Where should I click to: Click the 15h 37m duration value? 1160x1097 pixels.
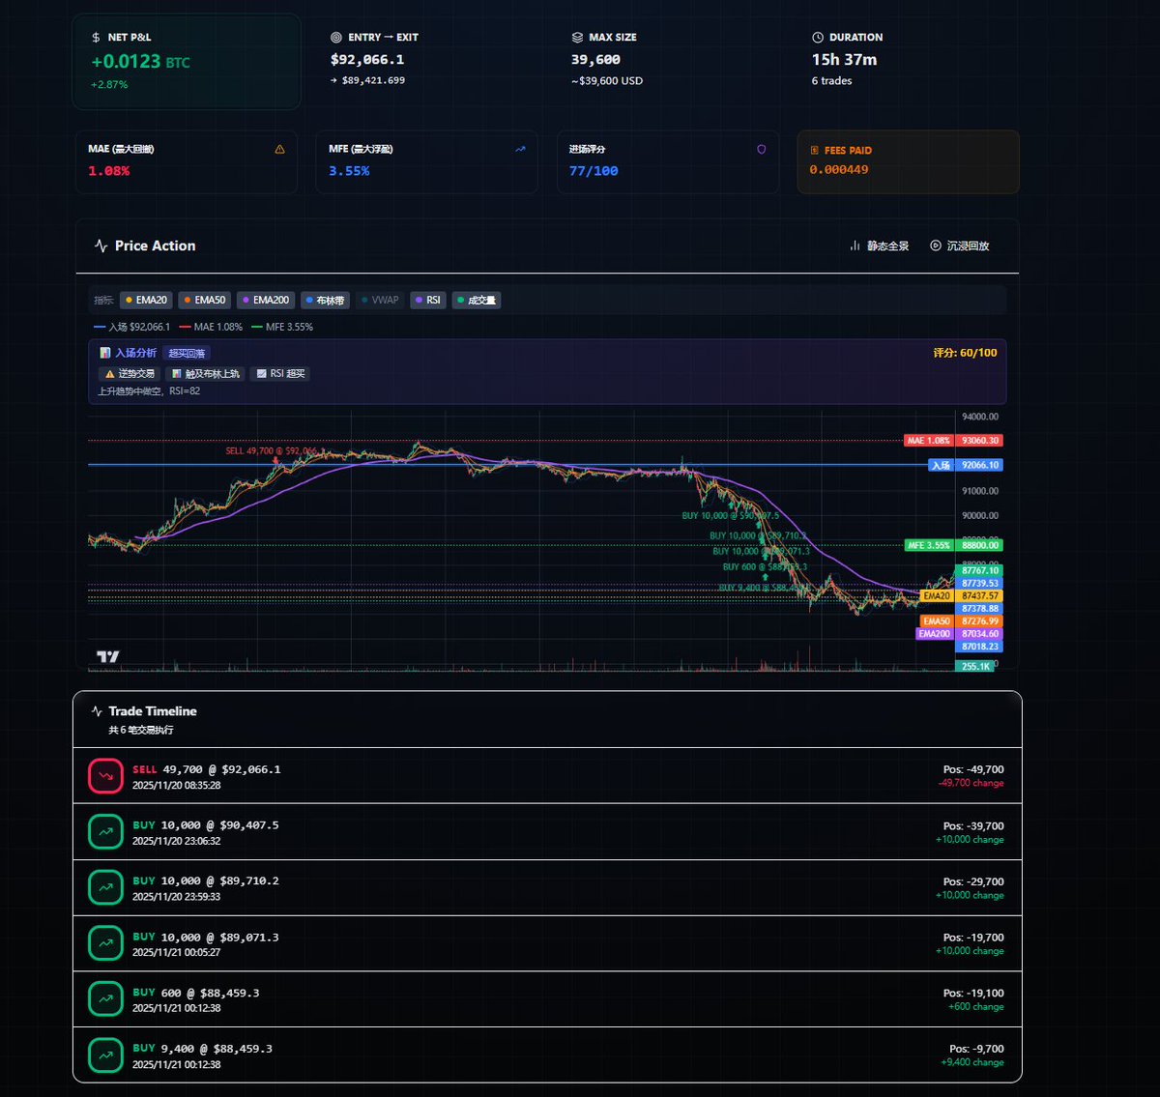pos(844,60)
